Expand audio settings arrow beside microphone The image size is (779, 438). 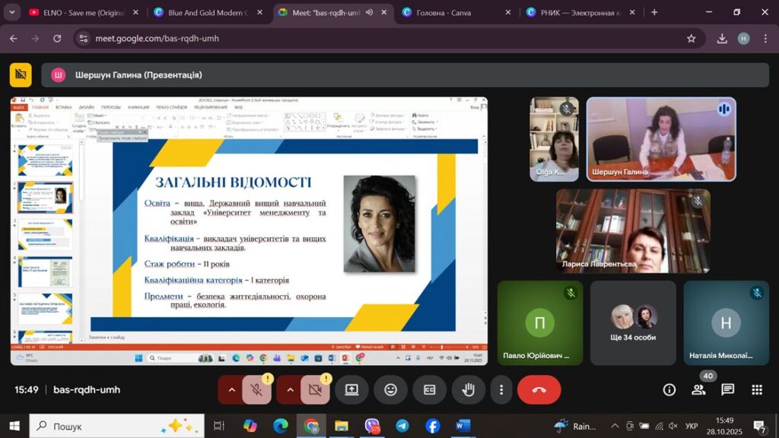[x=231, y=390]
